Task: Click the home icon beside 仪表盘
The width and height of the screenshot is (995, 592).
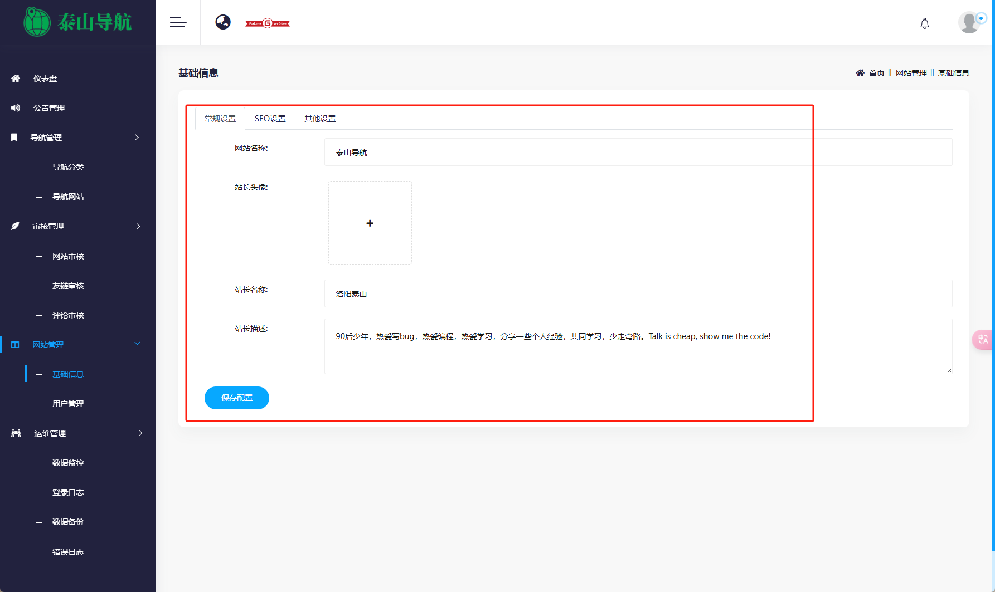Action: [16, 79]
